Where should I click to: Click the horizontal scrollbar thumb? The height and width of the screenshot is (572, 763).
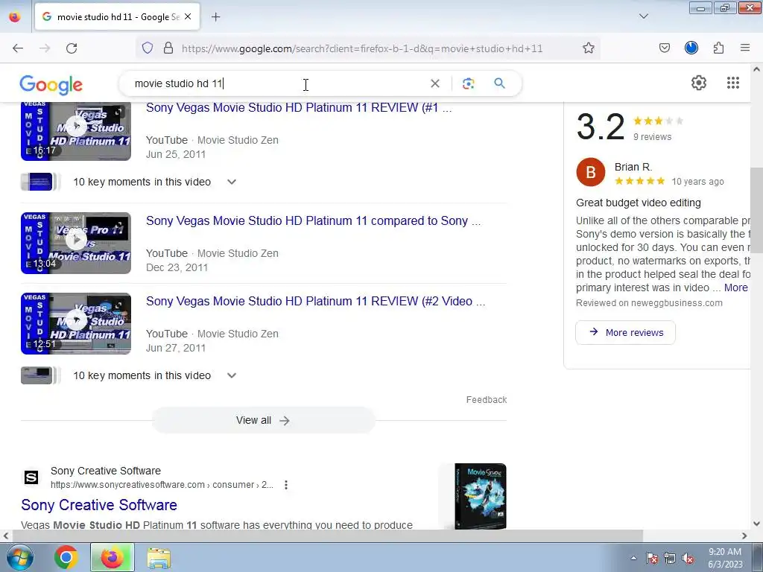(328, 536)
